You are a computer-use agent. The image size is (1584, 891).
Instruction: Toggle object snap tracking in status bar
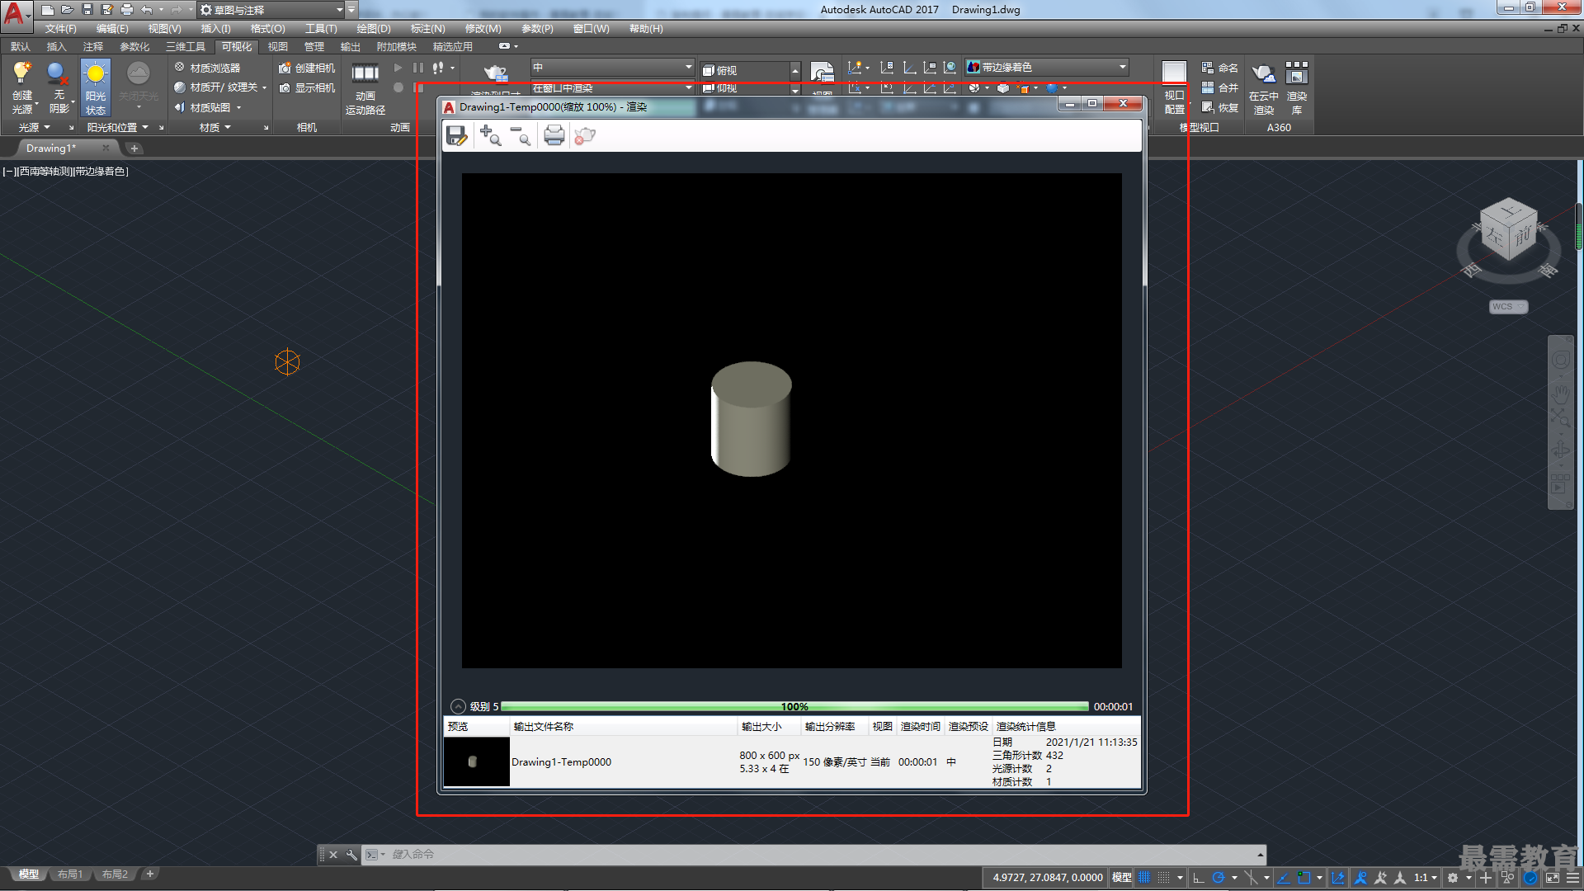[1284, 878]
